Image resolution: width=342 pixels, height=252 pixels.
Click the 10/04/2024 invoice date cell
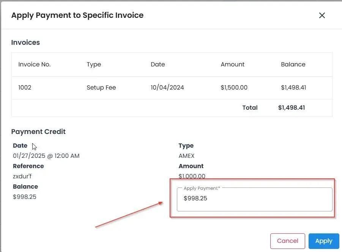pyautogui.click(x=167, y=88)
